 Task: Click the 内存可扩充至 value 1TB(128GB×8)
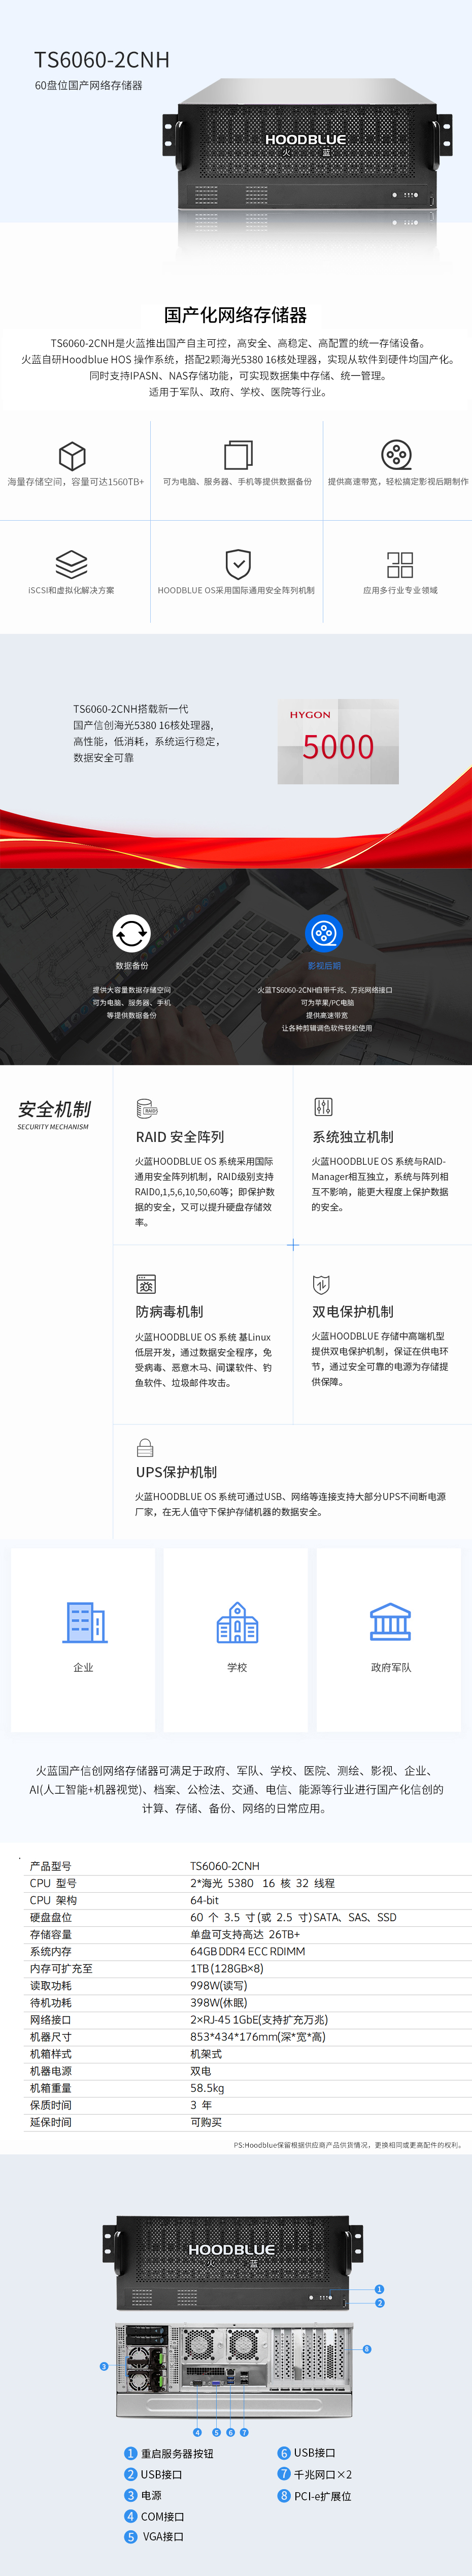click(x=227, y=1968)
